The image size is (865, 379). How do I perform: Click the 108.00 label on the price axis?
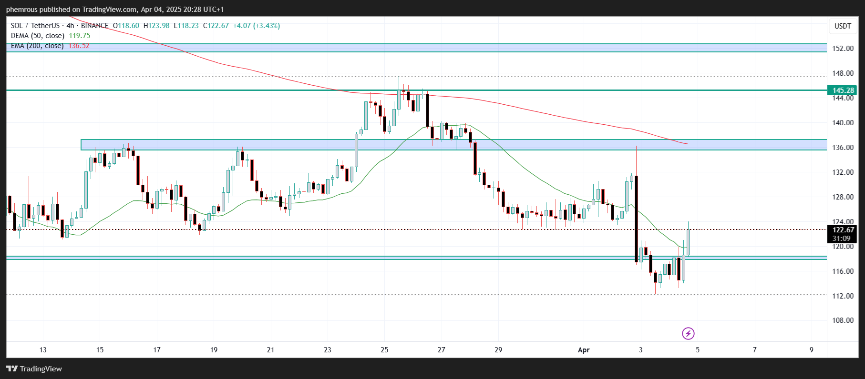843,320
